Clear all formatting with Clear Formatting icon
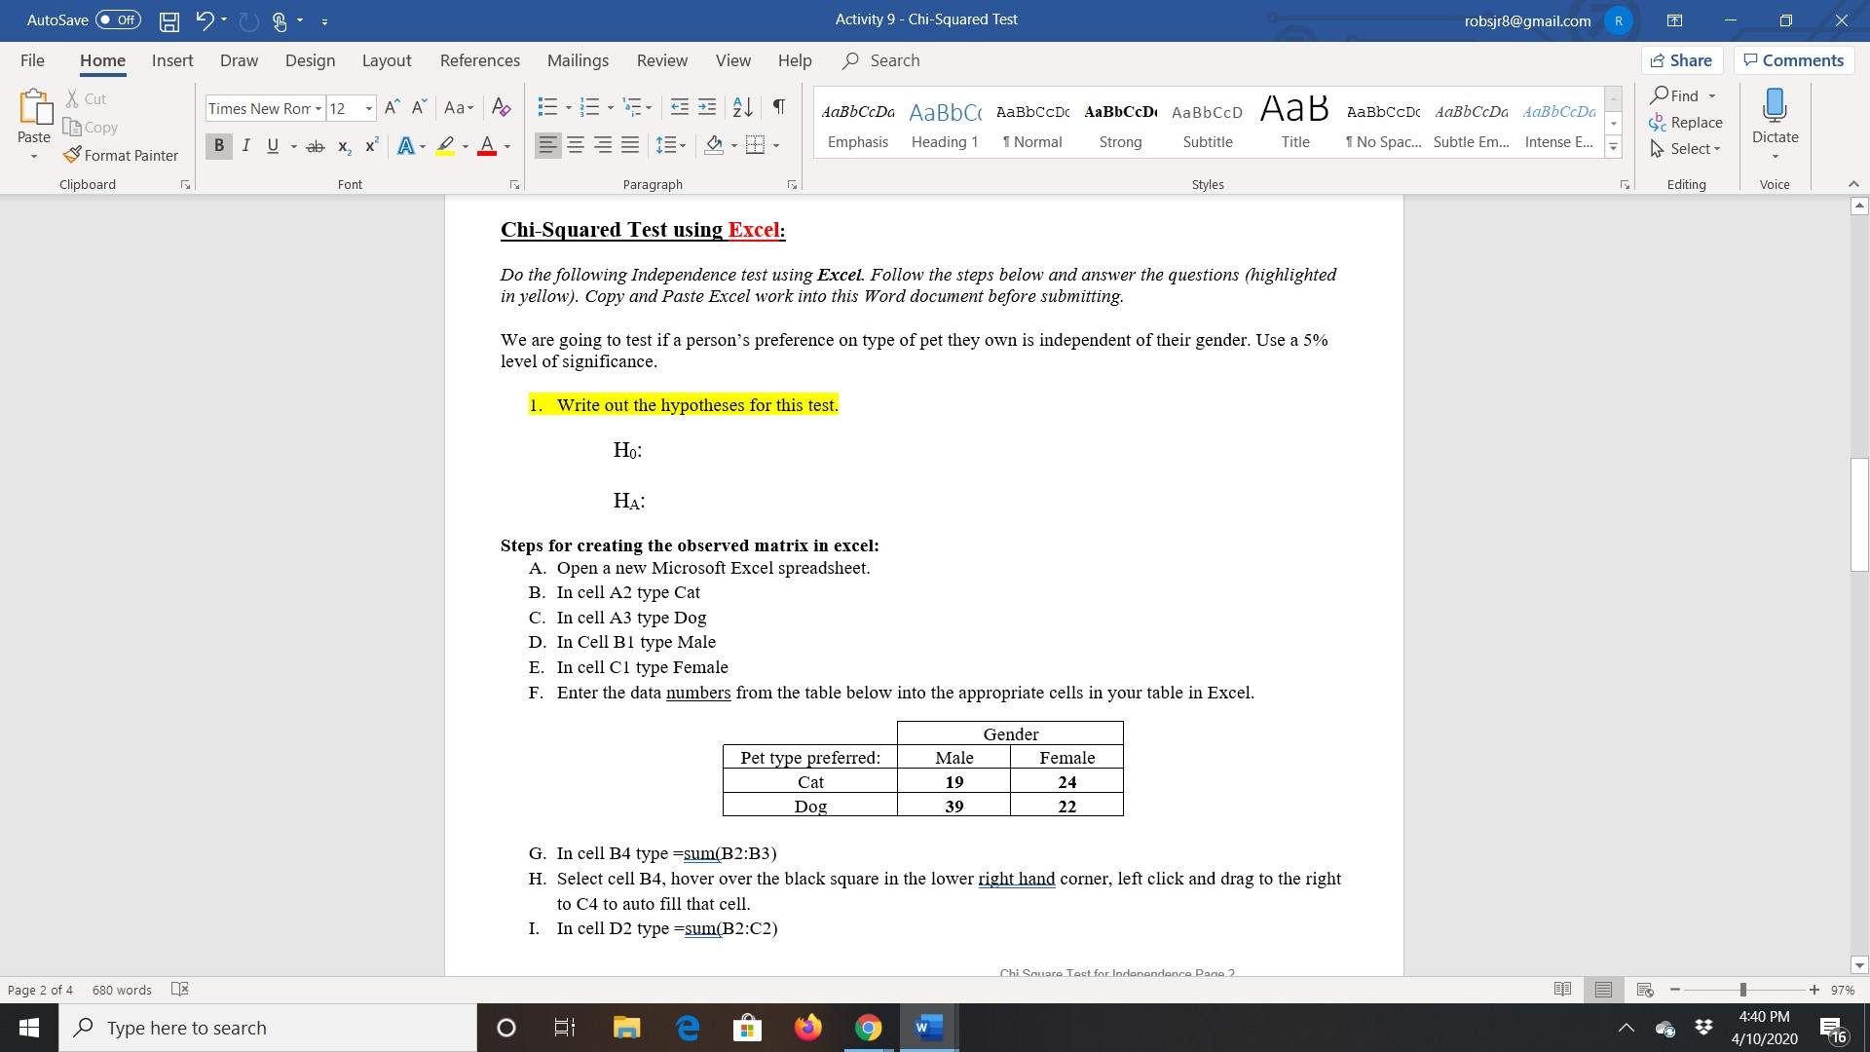This screenshot has height=1052, width=1870. 502,107
